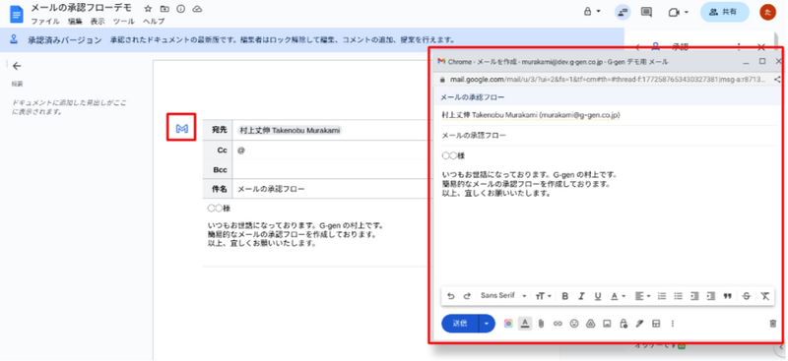Screen dimensions: 788x361
Task: Insert a photo in the Gmail draft
Action: click(x=607, y=324)
